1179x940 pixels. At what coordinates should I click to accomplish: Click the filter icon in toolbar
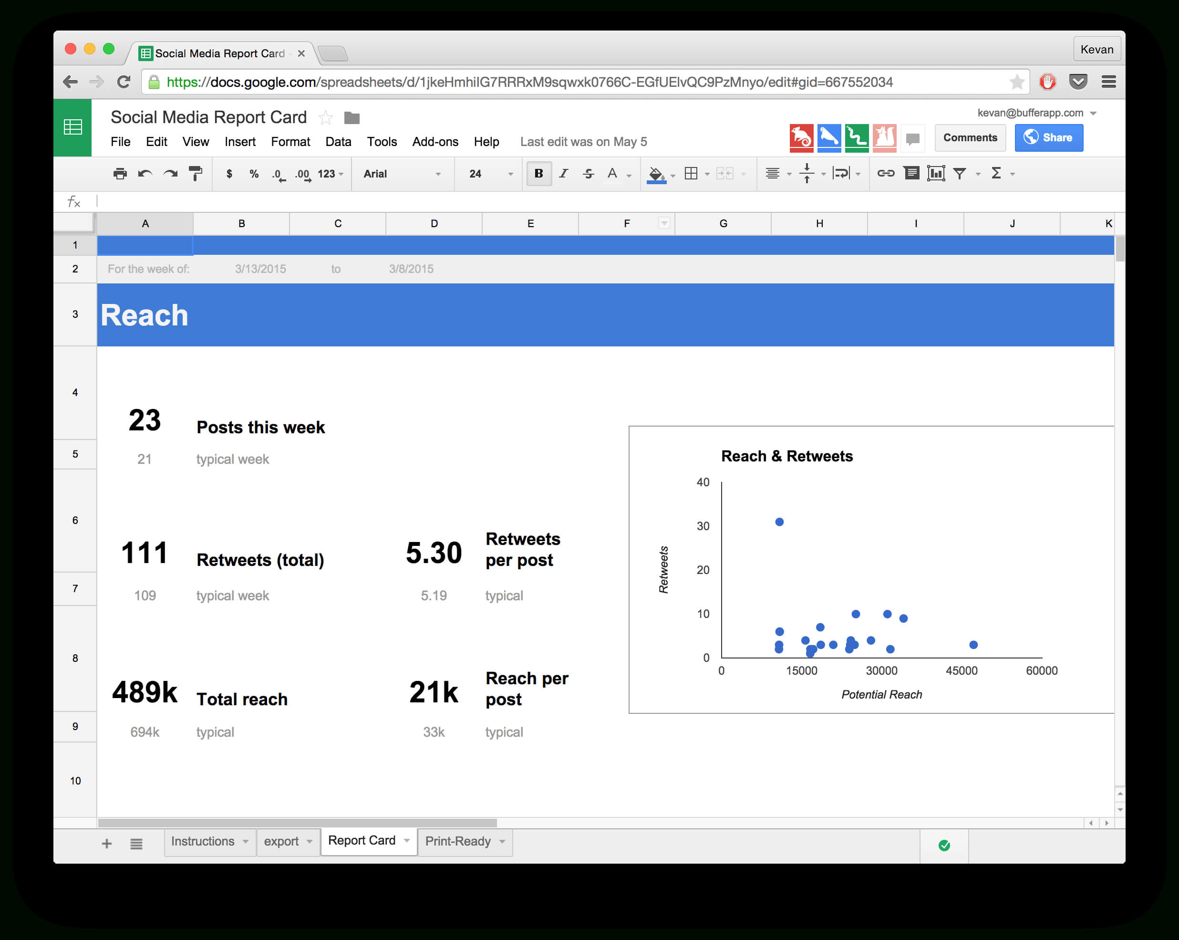tap(962, 174)
